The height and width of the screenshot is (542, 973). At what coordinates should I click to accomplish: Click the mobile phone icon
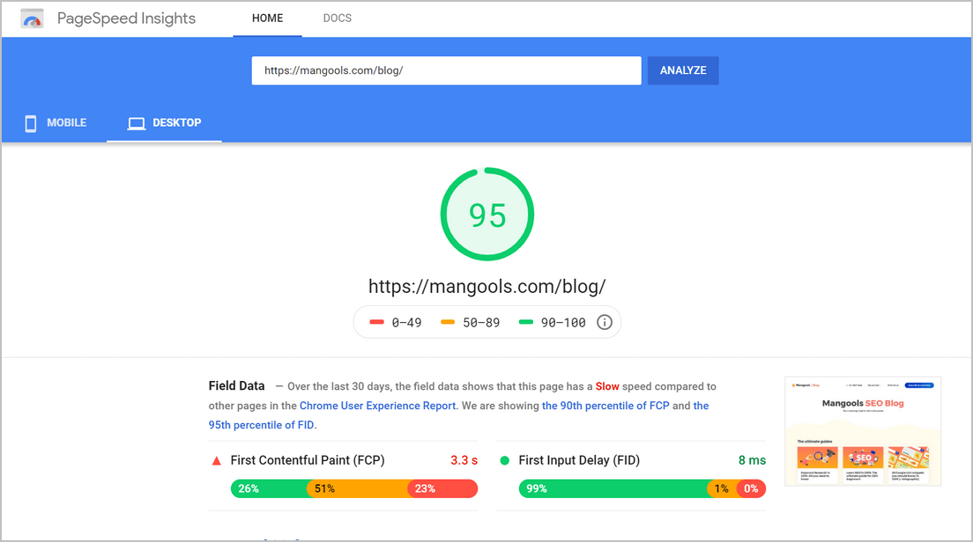30,123
